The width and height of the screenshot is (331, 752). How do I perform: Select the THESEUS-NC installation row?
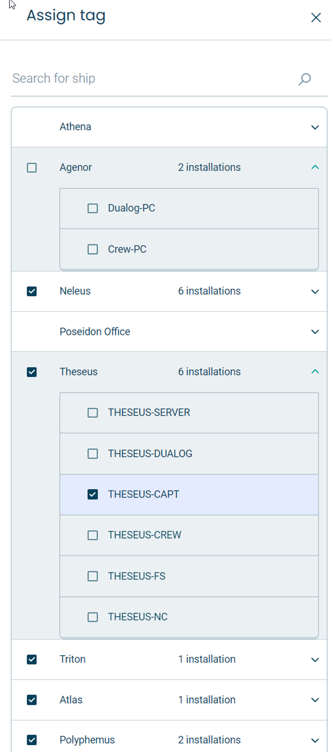[x=189, y=617]
